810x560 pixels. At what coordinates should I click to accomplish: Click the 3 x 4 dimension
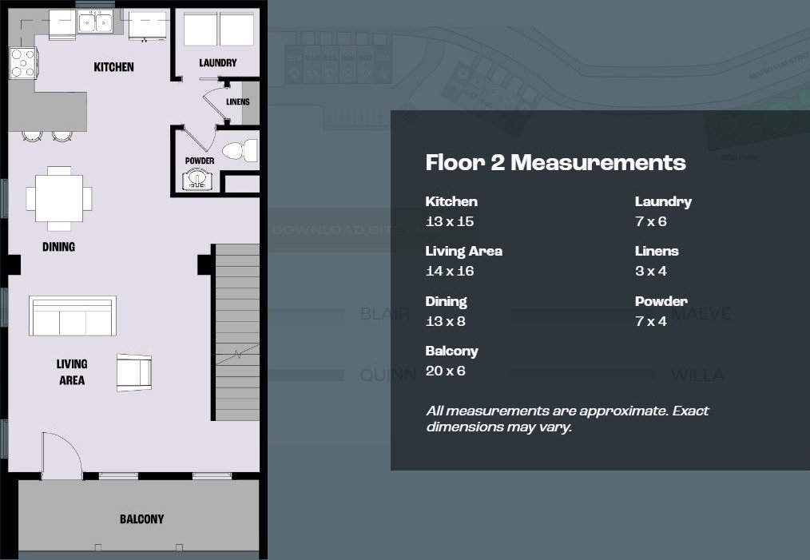pos(651,272)
